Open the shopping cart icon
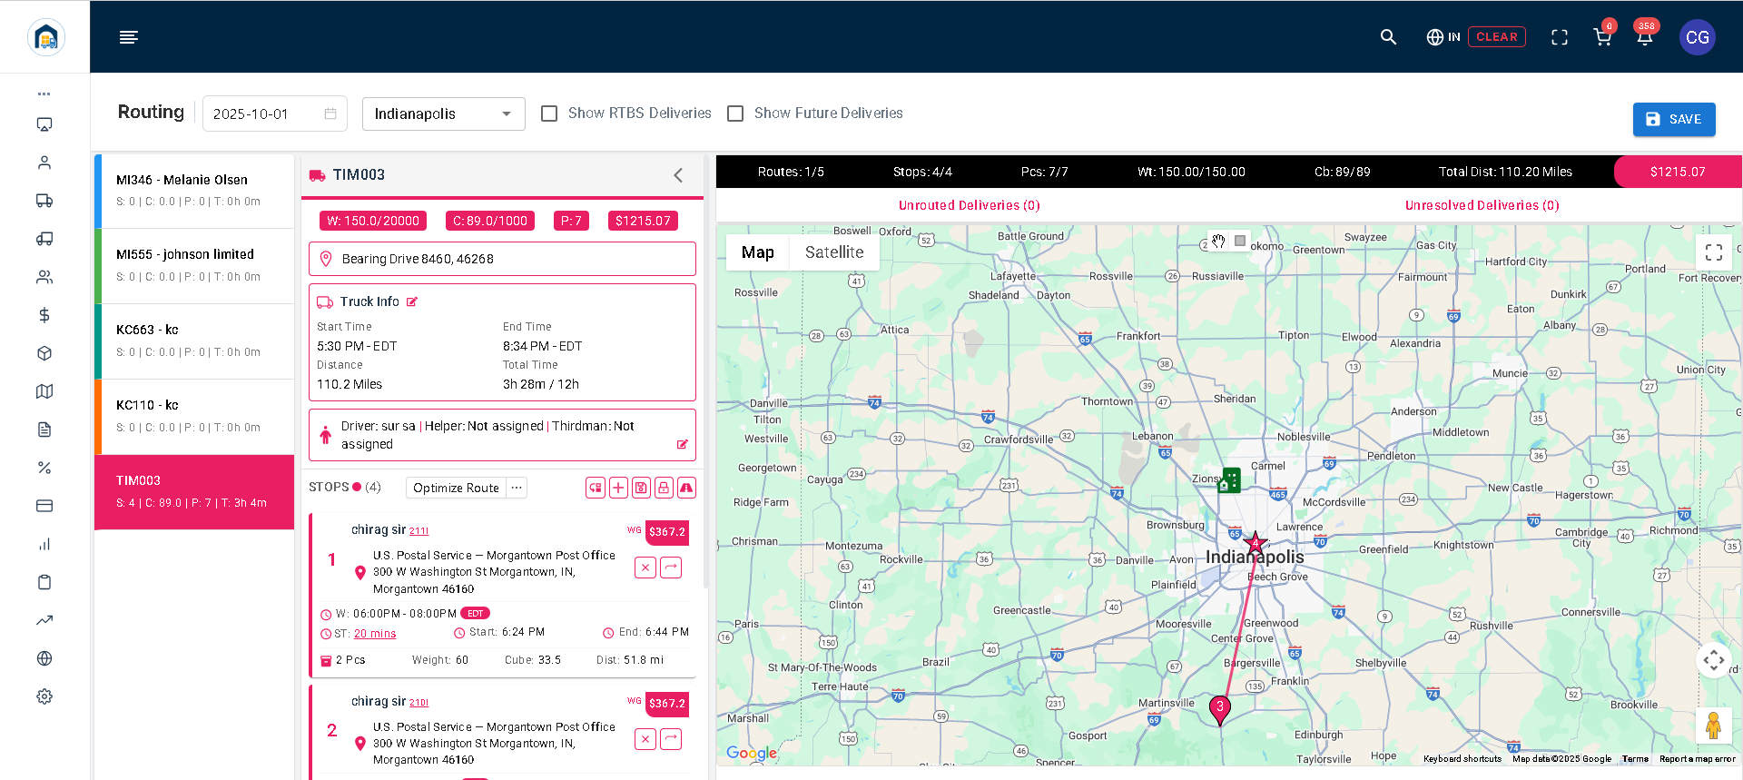The height and width of the screenshot is (780, 1743). tap(1602, 37)
